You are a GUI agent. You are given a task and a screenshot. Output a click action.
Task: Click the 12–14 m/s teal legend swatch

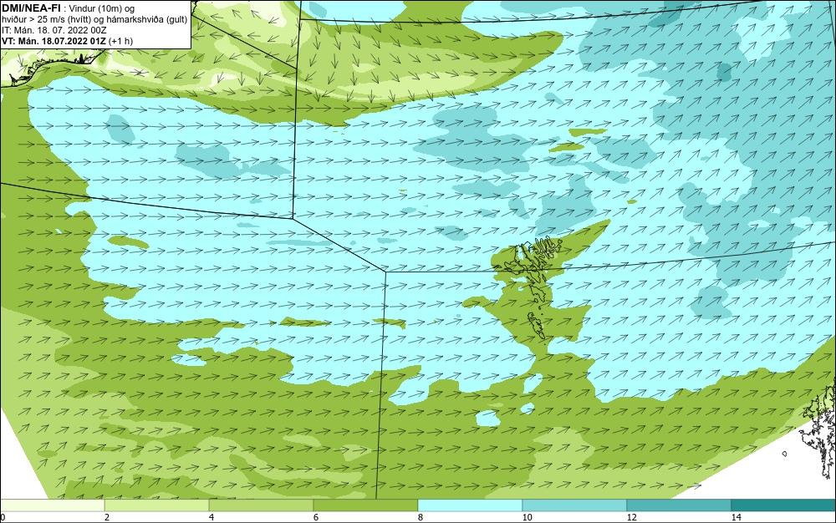[x=679, y=505]
